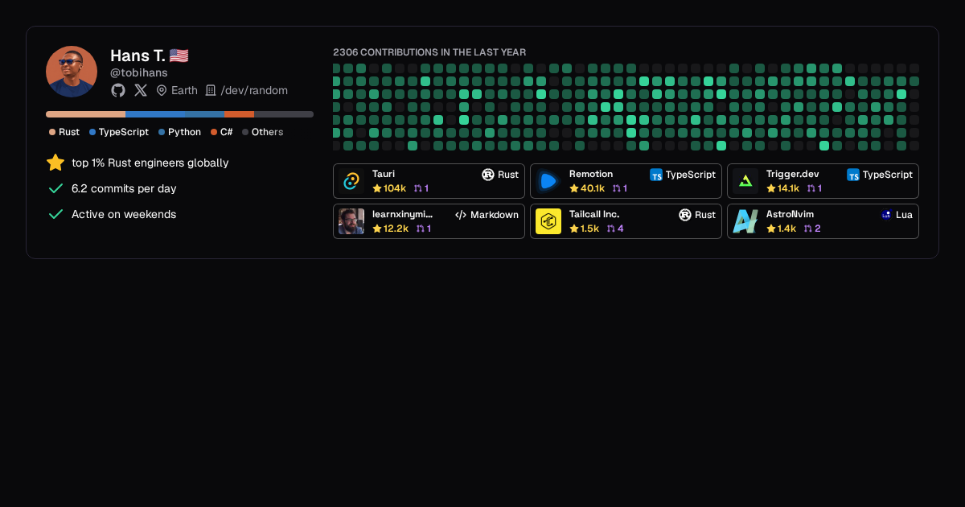Open the GitHub icon under @tobihans
The height and width of the screenshot is (507, 965).
coord(117,90)
